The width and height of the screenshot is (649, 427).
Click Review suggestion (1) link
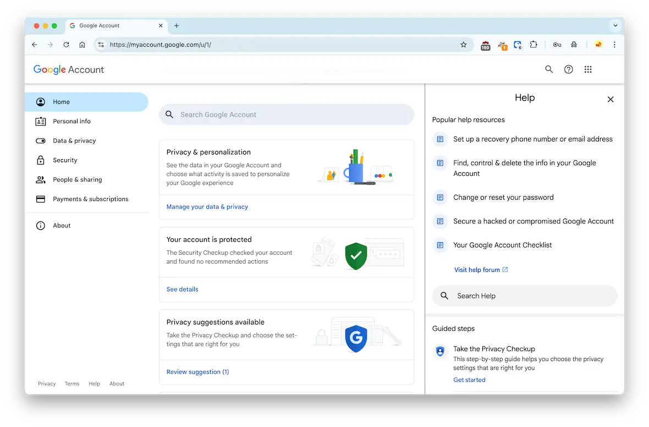coord(197,372)
